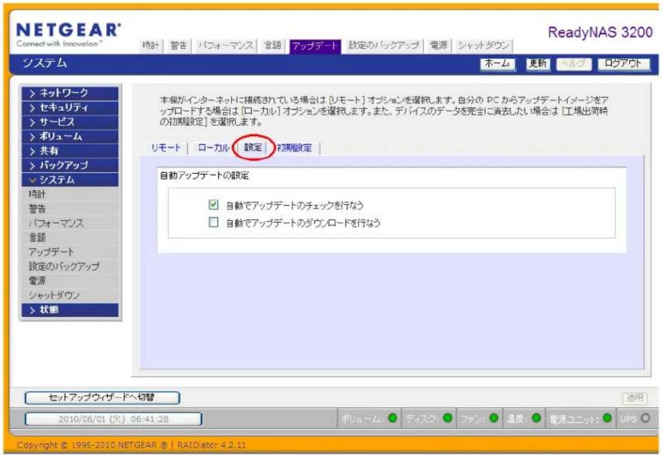The image size is (662, 455).
Task: Expand the ネットワーク sidebar section
Action: [70, 93]
